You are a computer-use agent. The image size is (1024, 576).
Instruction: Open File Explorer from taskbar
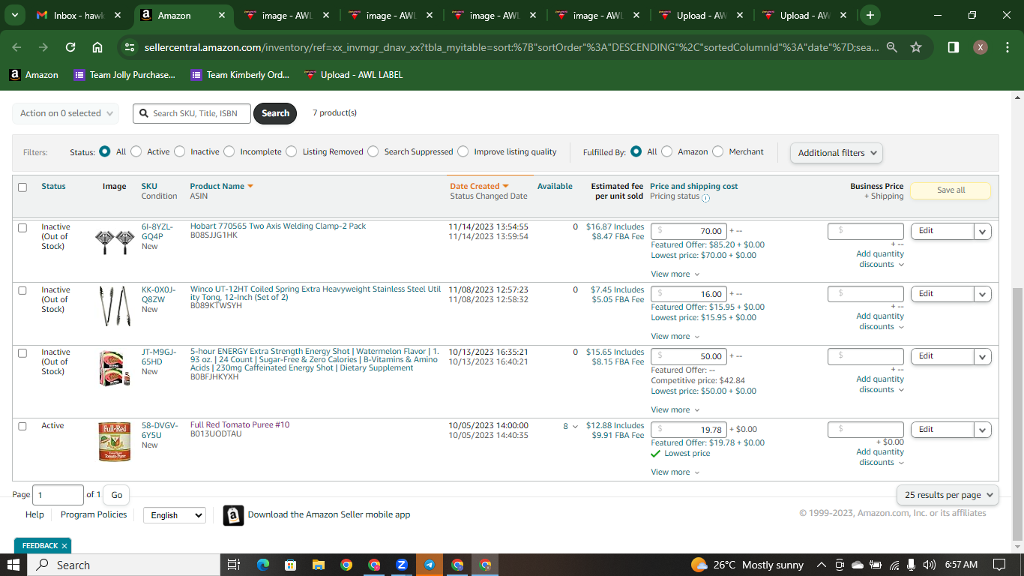318,565
